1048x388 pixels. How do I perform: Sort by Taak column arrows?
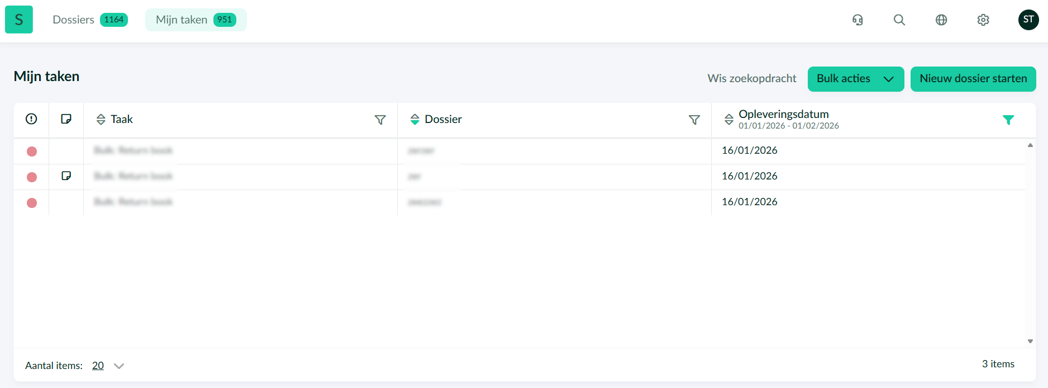click(101, 119)
